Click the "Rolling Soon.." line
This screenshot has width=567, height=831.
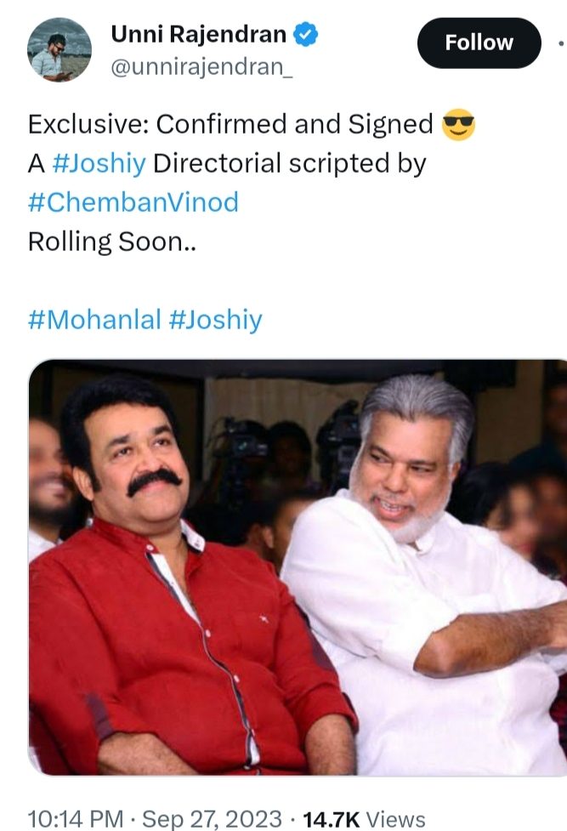pos(112,242)
